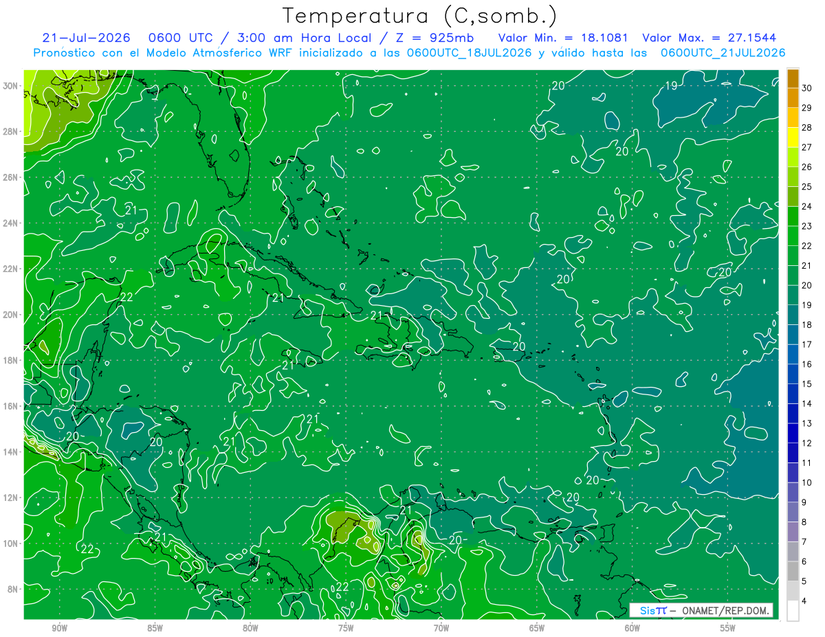The height and width of the screenshot is (637, 825).
Task: Click the 22N latitude axis label
Action: (x=10, y=269)
